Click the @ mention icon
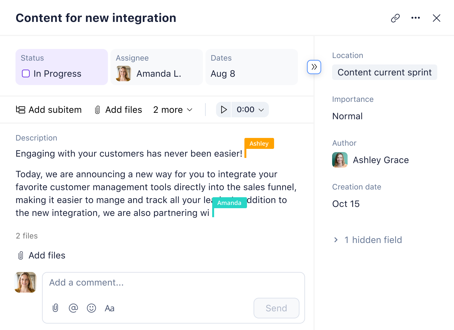Image resolution: width=454 pixels, height=330 pixels. (x=73, y=308)
